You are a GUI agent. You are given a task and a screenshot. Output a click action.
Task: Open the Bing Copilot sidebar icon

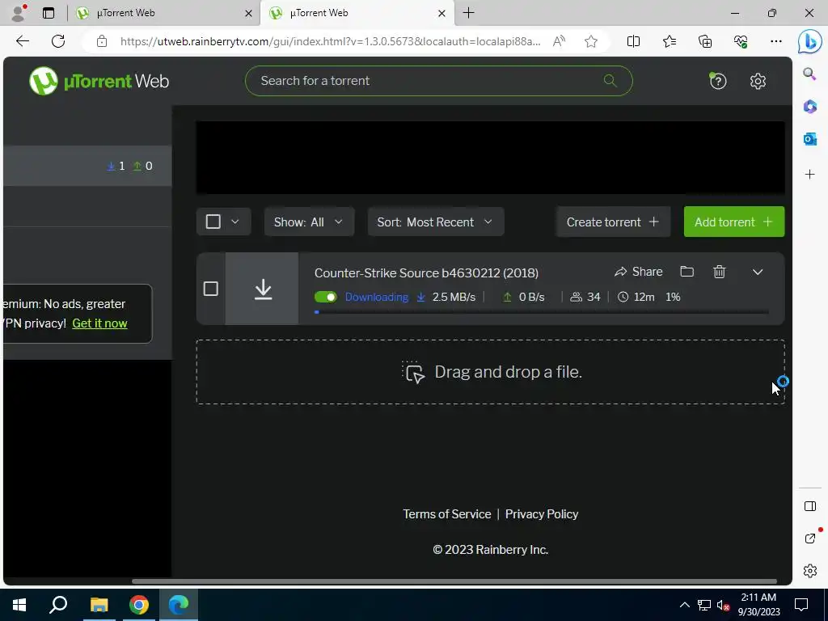coord(809,42)
